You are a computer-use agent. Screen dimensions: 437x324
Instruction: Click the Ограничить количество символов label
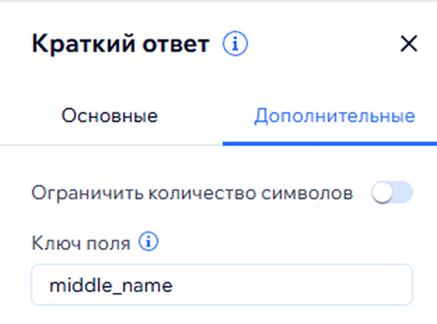[x=191, y=194]
